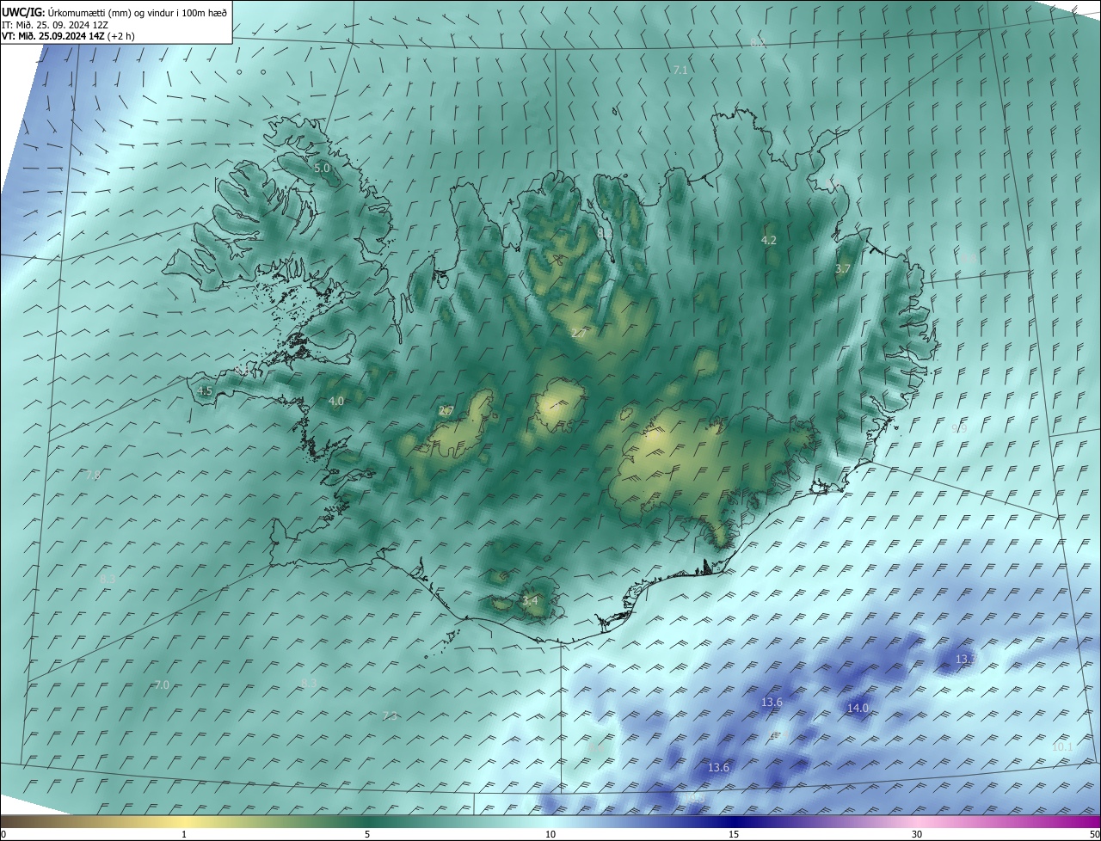Screen dimensions: 1101x841
Task: Click the 7.8 value label west of Iceland
Action: [93, 475]
